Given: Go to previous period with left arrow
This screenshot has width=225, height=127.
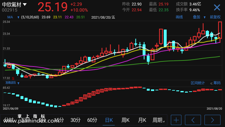Looking at the screenshot, I should 193,120.
